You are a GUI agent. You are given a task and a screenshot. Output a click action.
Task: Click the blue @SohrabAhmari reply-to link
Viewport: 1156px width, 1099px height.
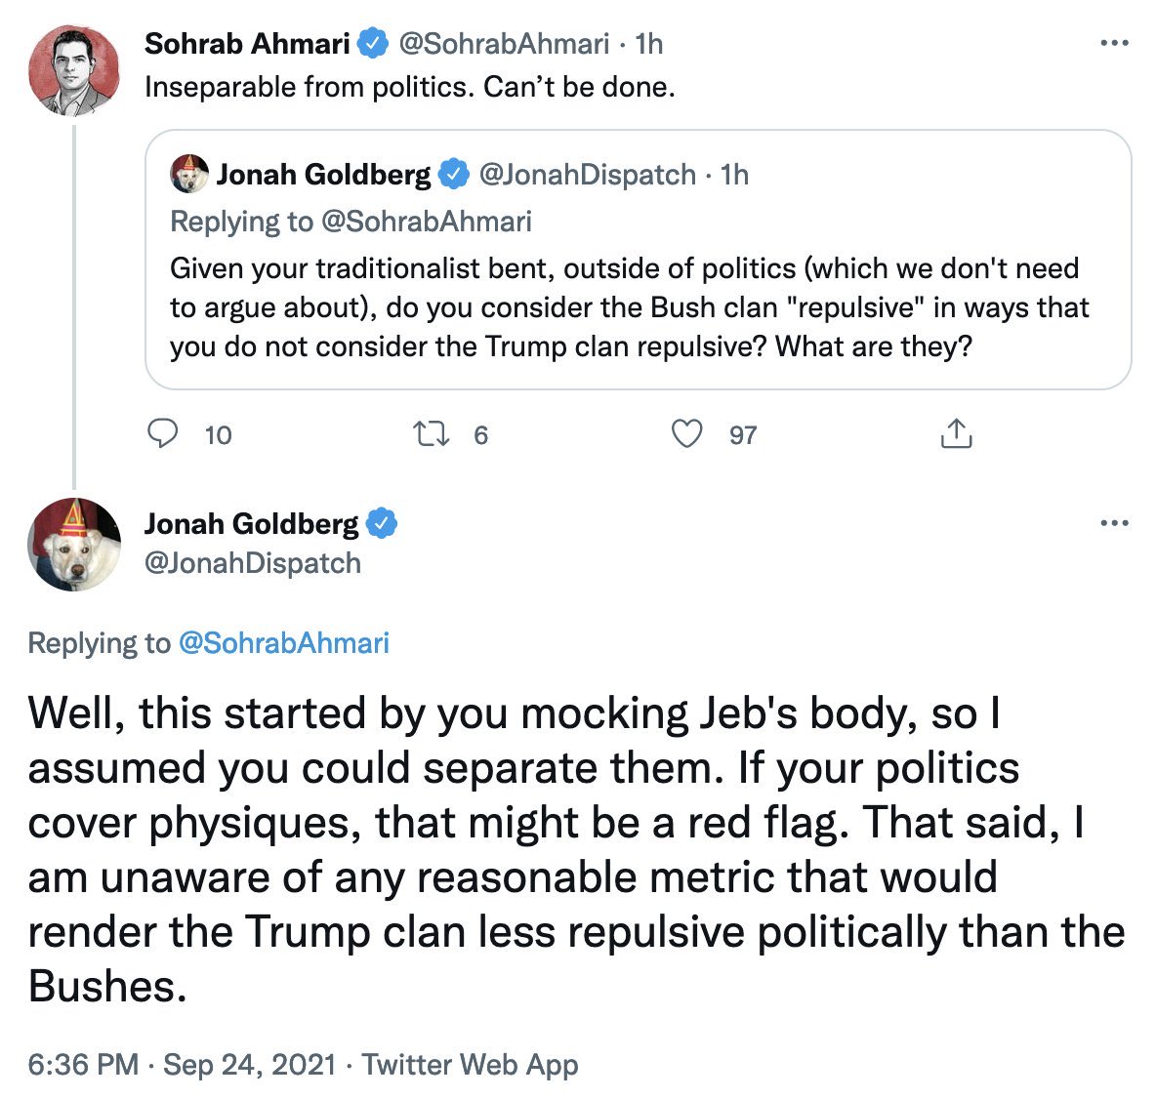(283, 643)
